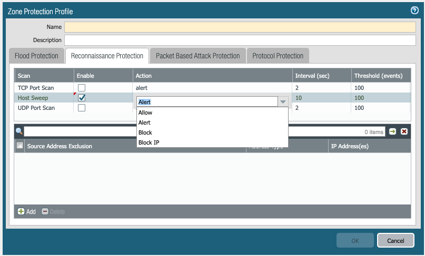The image size is (425, 256).
Task: Click the '0 items' count text
Action: (374, 132)
